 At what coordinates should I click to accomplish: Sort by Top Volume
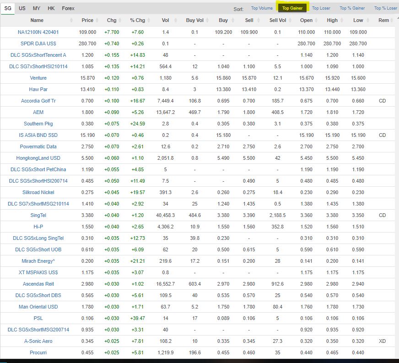(x=262, y=8)
